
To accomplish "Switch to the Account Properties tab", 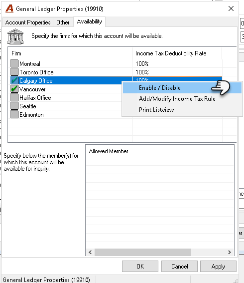I will point(28,22).
